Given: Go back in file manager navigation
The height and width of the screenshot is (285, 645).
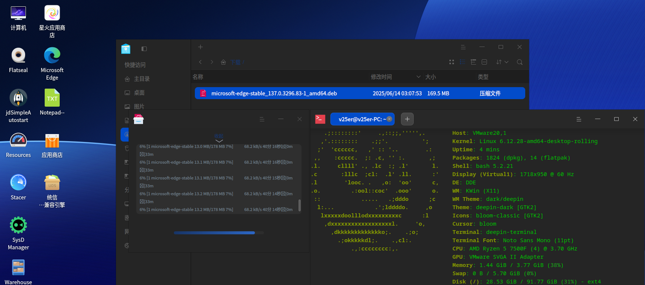Looking at the screenshot, I should 200,62.
